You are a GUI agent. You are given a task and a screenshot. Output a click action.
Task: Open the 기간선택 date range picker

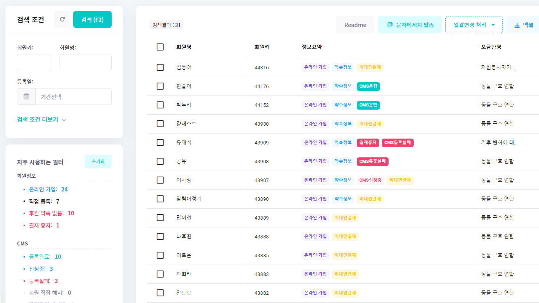pyautogui.click(x=73, y=97)
